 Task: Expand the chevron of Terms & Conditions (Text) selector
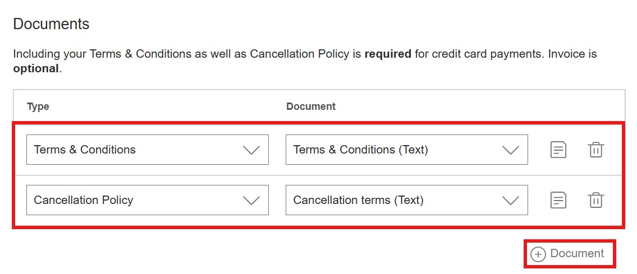[x=510, y=150]
